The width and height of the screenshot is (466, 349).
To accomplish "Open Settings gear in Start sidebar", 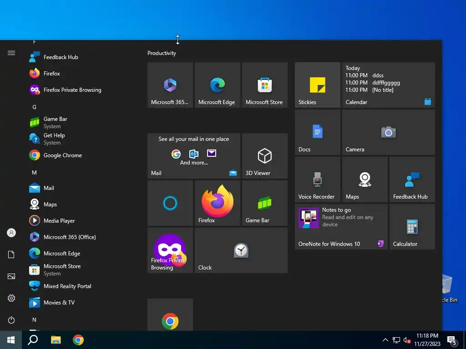I will (11, 298).
